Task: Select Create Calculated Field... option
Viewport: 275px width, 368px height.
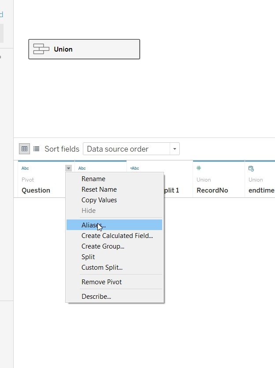Action: point(117,236)
